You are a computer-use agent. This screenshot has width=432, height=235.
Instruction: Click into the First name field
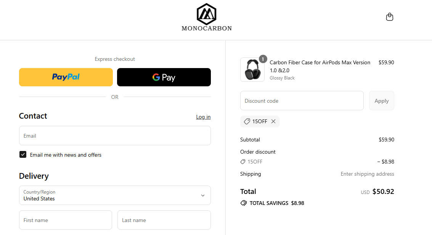(66, 220)
